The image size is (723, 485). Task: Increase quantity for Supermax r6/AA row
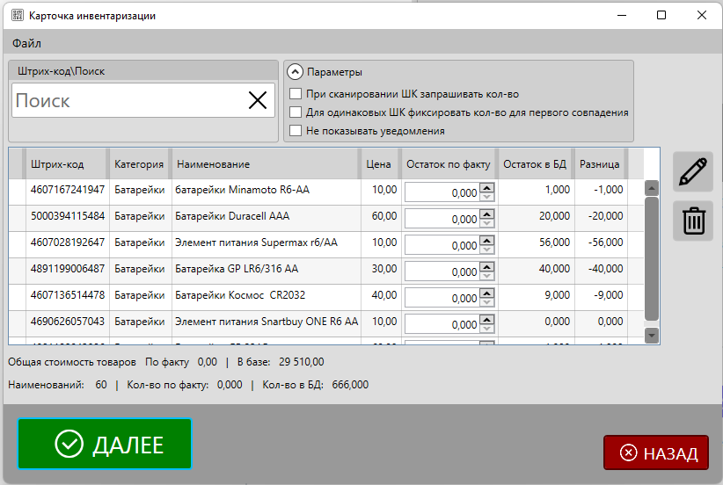click(486, 240)
